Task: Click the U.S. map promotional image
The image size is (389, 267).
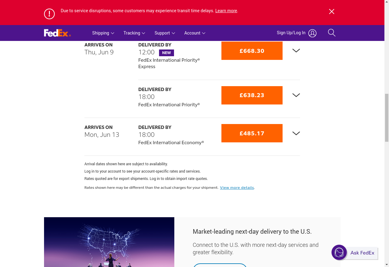Action: 109,242
